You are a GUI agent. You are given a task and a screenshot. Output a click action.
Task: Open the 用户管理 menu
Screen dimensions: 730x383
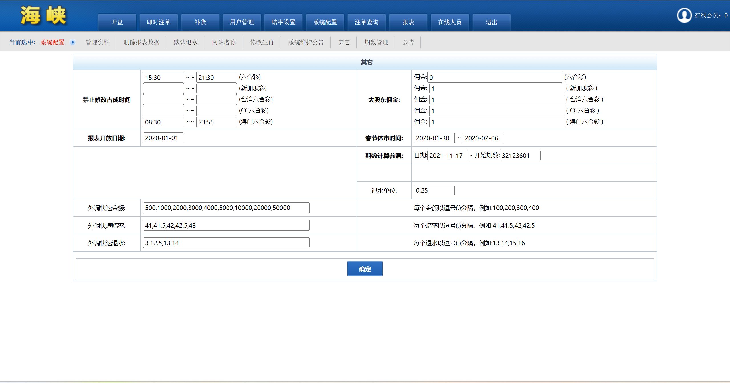pyautogui.click(x=242, y=22)
